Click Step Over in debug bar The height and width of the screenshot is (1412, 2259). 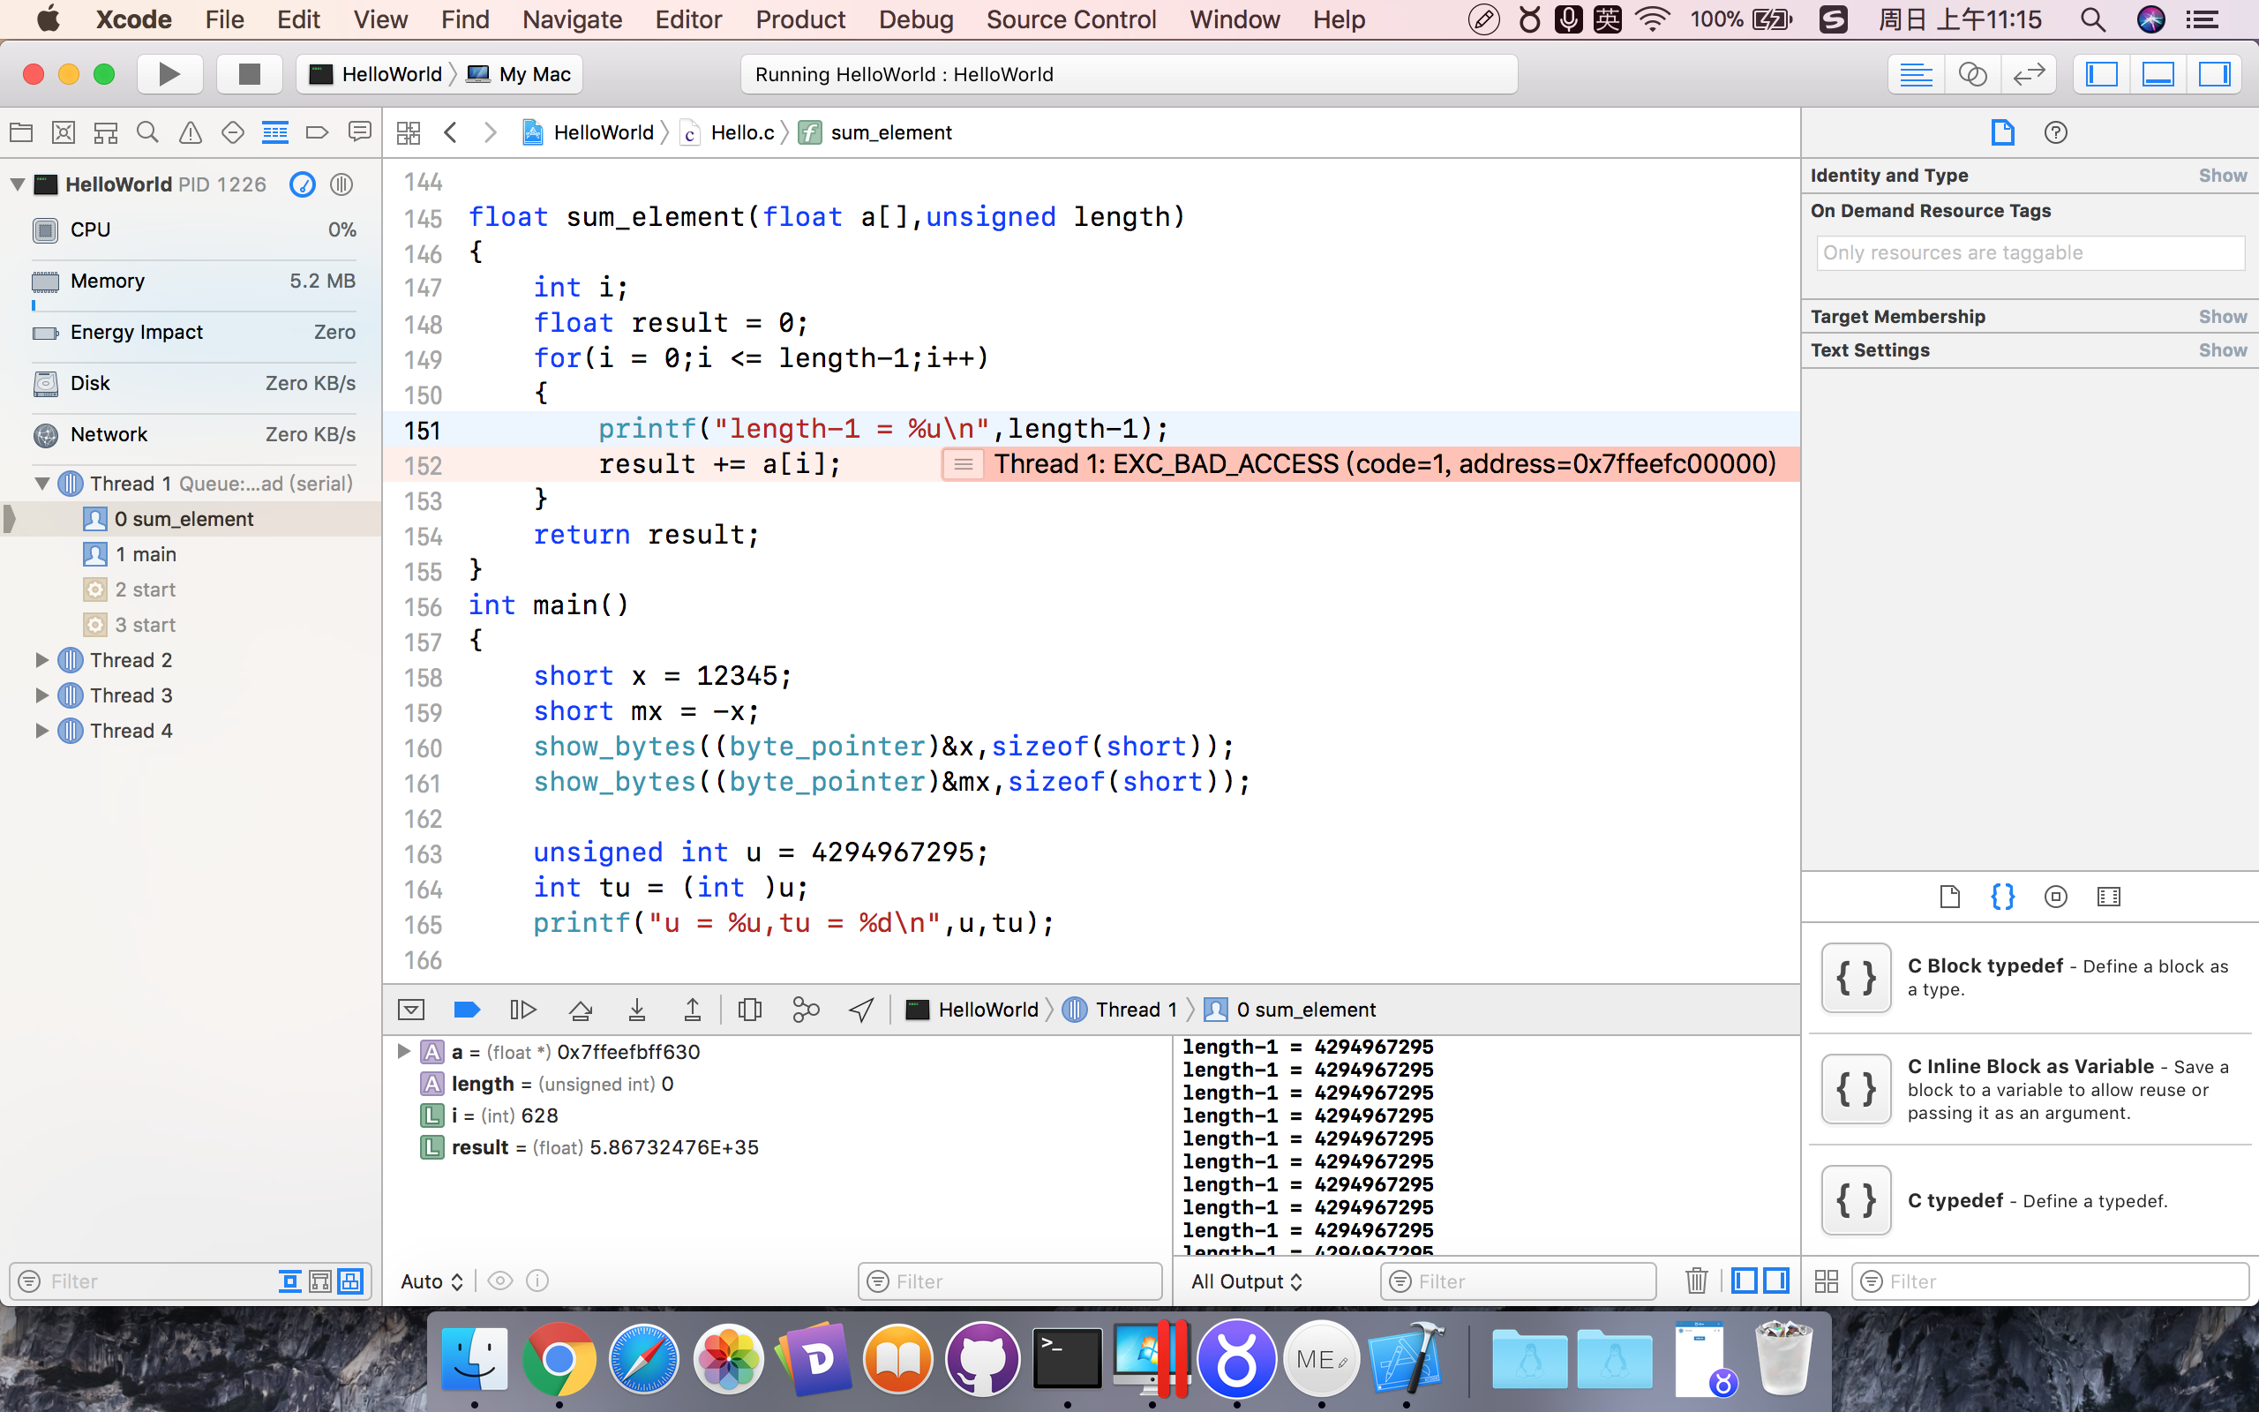click(580, 1010)
